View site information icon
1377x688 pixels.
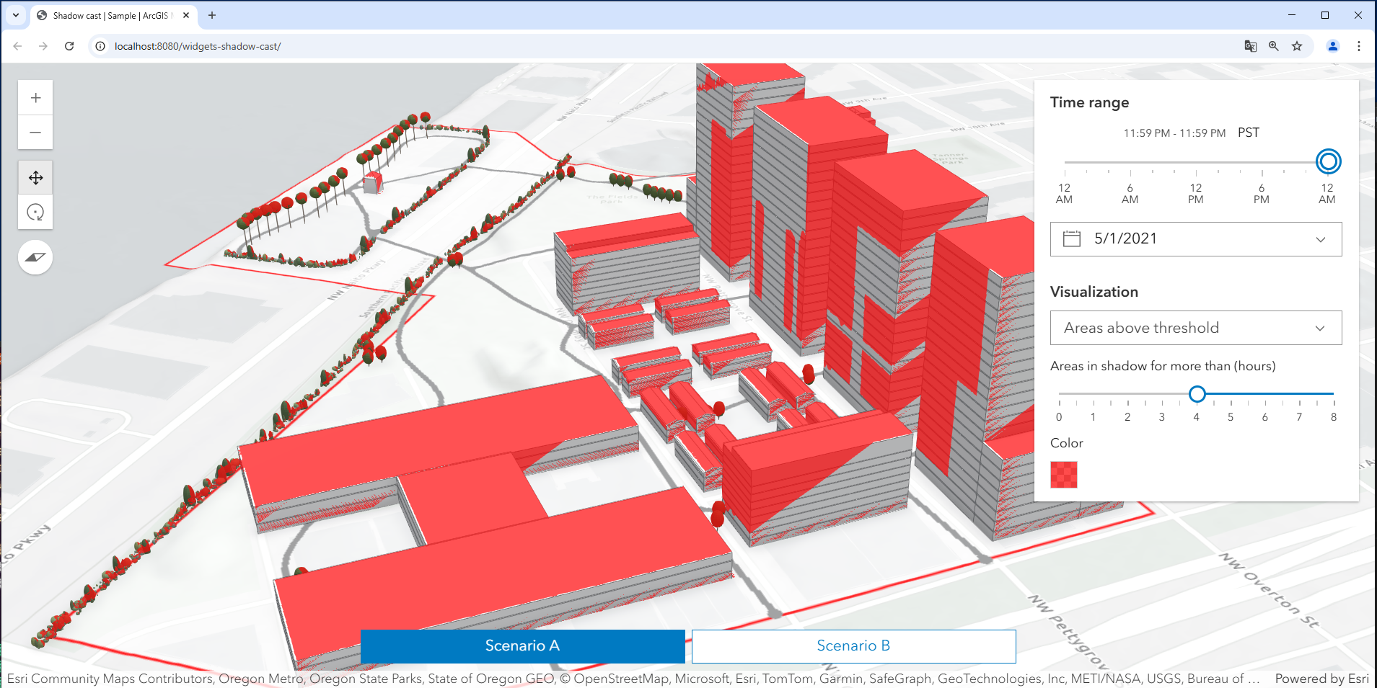pyautogui.click(x=100, y=46)
